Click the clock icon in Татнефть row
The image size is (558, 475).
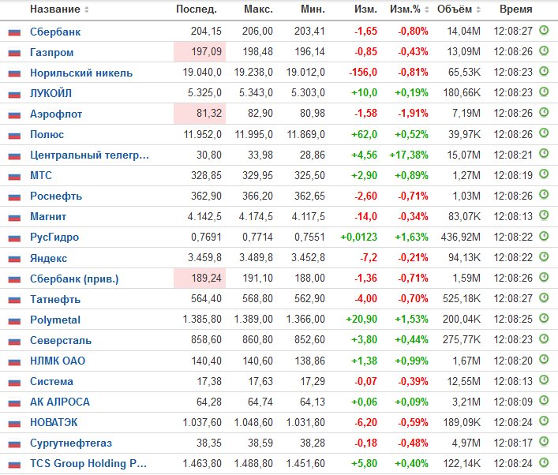tap(544, 297)
